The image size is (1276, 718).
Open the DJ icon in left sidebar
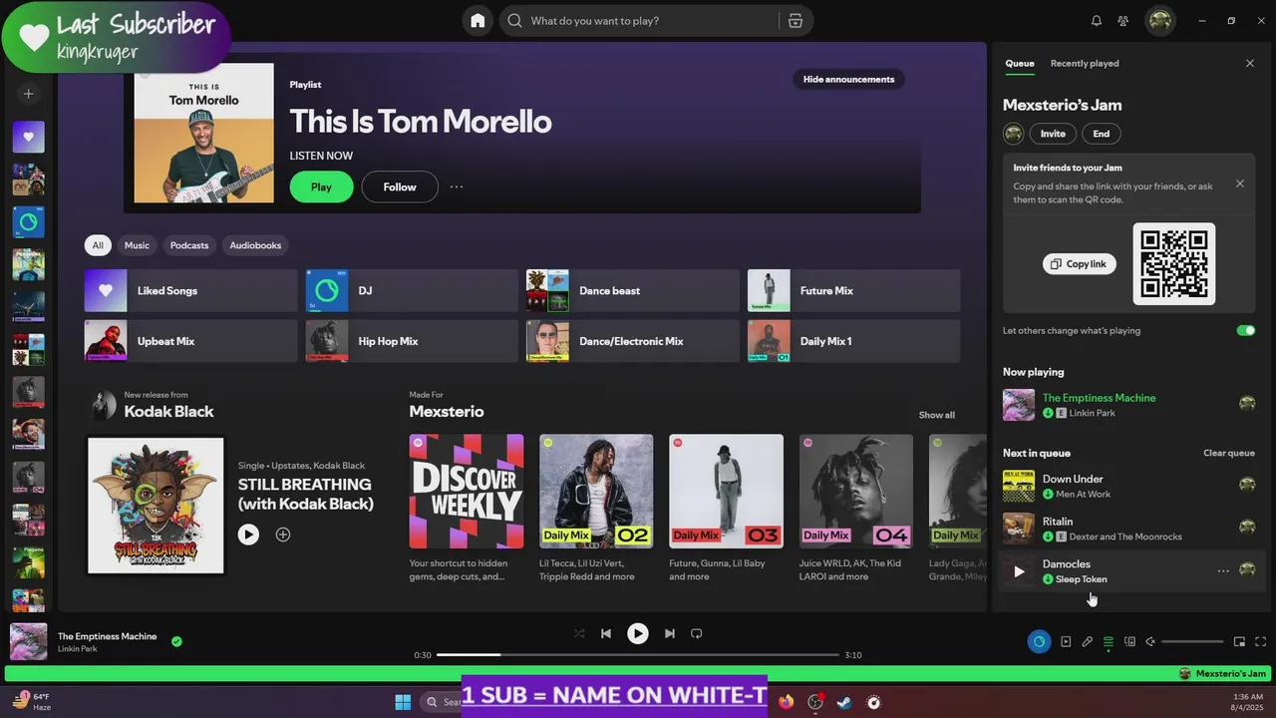coord(28,221)
